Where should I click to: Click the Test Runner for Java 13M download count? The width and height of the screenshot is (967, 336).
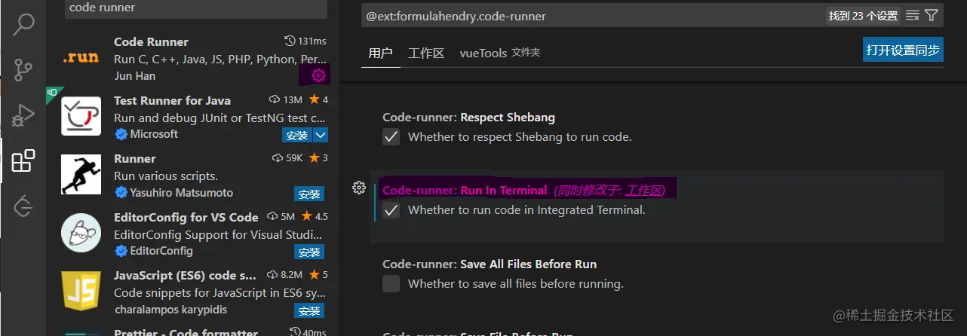click(x=287, y=99)
